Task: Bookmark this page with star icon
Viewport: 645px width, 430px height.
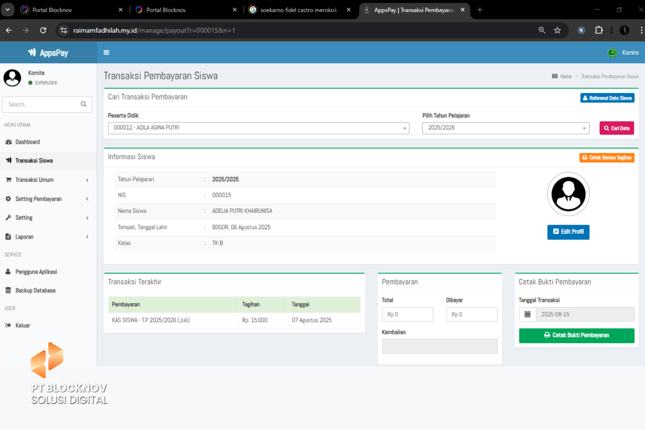Action: pos(557,30)
